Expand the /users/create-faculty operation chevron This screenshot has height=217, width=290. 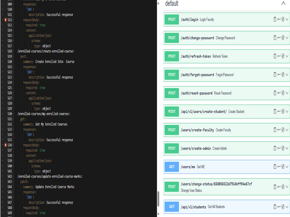click(x=287, y=130)
